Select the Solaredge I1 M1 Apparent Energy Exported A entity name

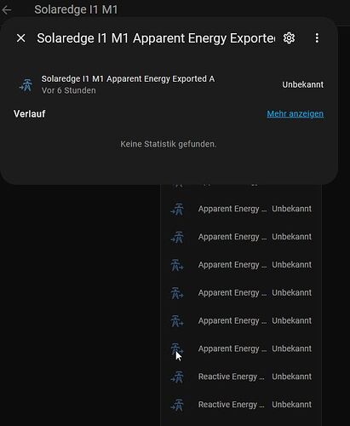pos(128,78)
